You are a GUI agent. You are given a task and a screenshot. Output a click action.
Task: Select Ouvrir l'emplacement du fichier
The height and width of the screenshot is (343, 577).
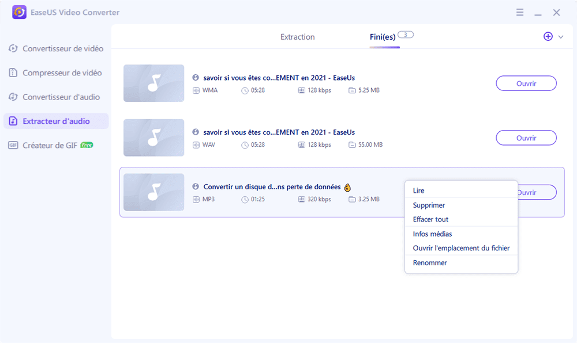(x=461, y=248)
